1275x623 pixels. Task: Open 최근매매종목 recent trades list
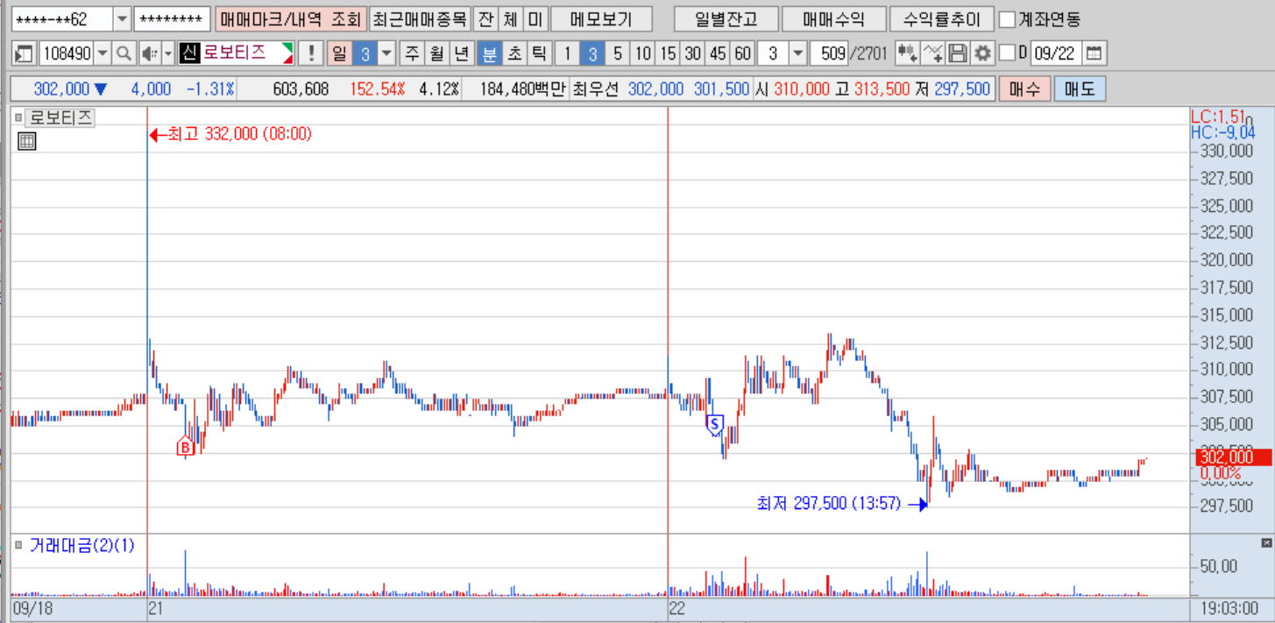click(x=420, y=19)
